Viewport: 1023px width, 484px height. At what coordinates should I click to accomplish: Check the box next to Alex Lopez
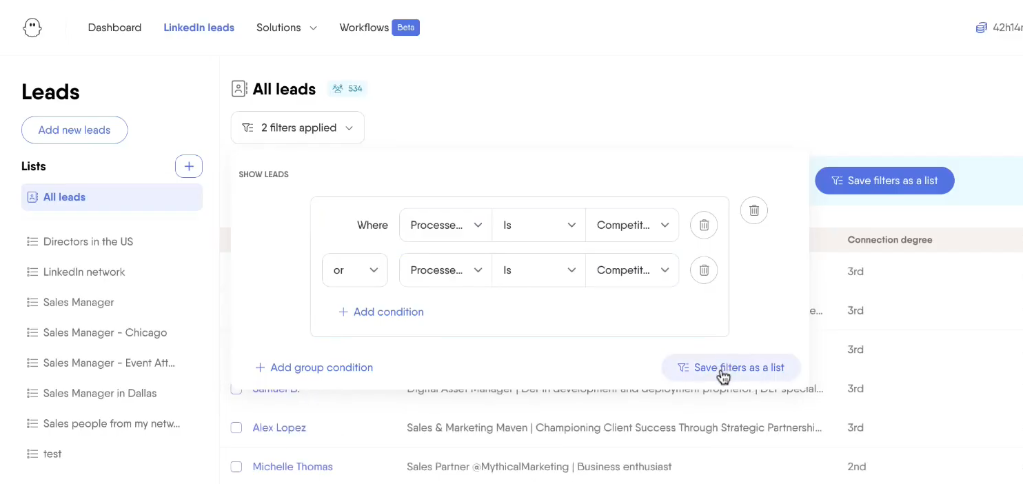point(236,427)
